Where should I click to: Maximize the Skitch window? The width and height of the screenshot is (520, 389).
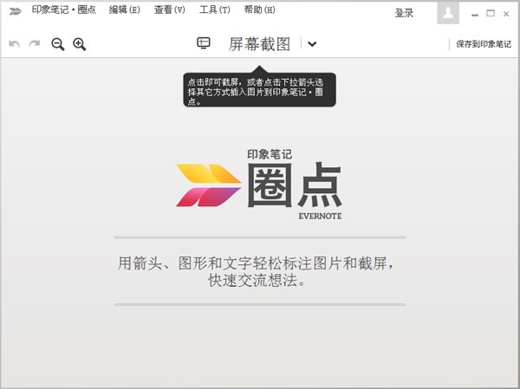click(491, 14)
